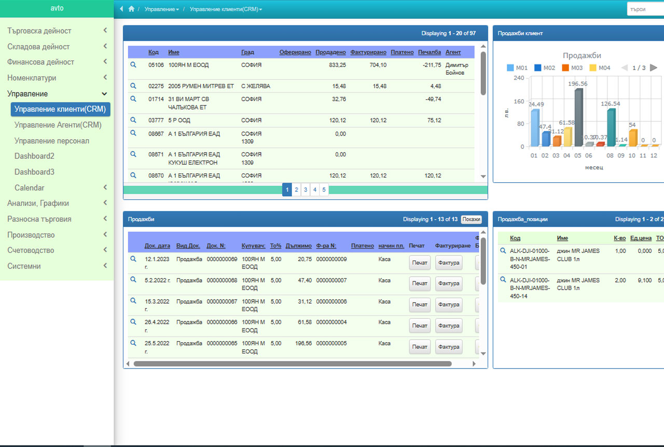
Task: Open details magnifier for client code 08671
Action: [x=133, y=154]
